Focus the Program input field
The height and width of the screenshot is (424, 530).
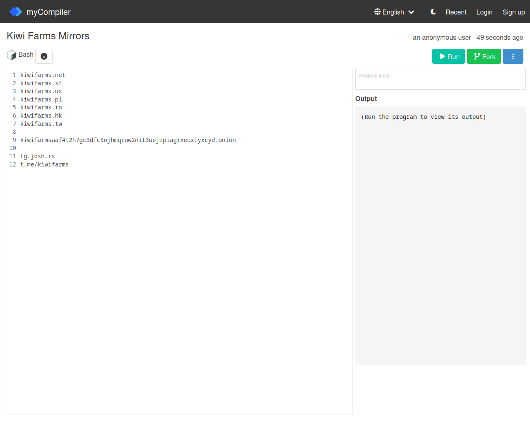tap(441, 79)
